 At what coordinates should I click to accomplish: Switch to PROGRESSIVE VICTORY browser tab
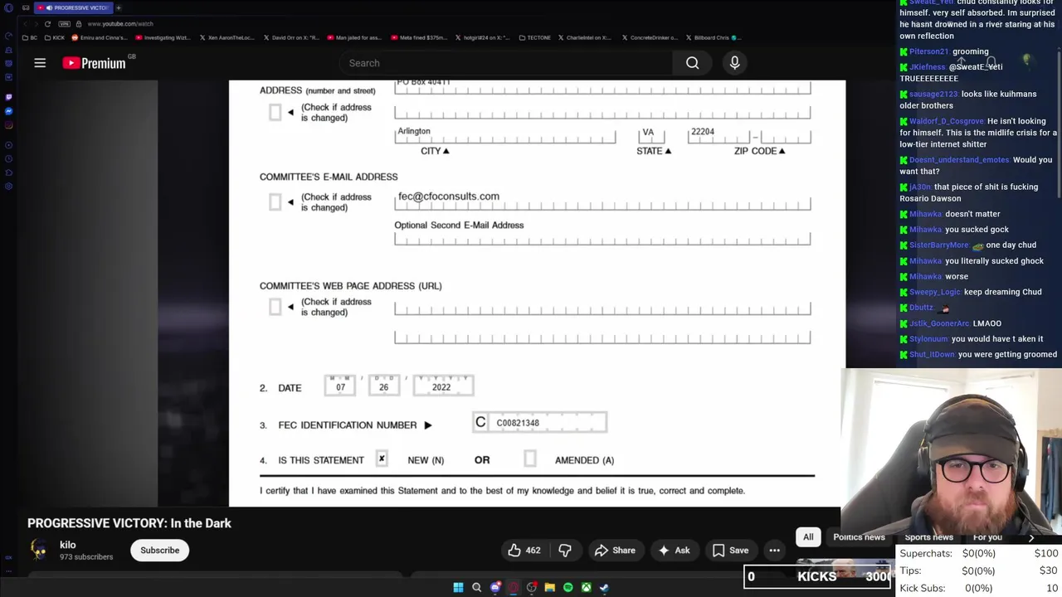73,7
